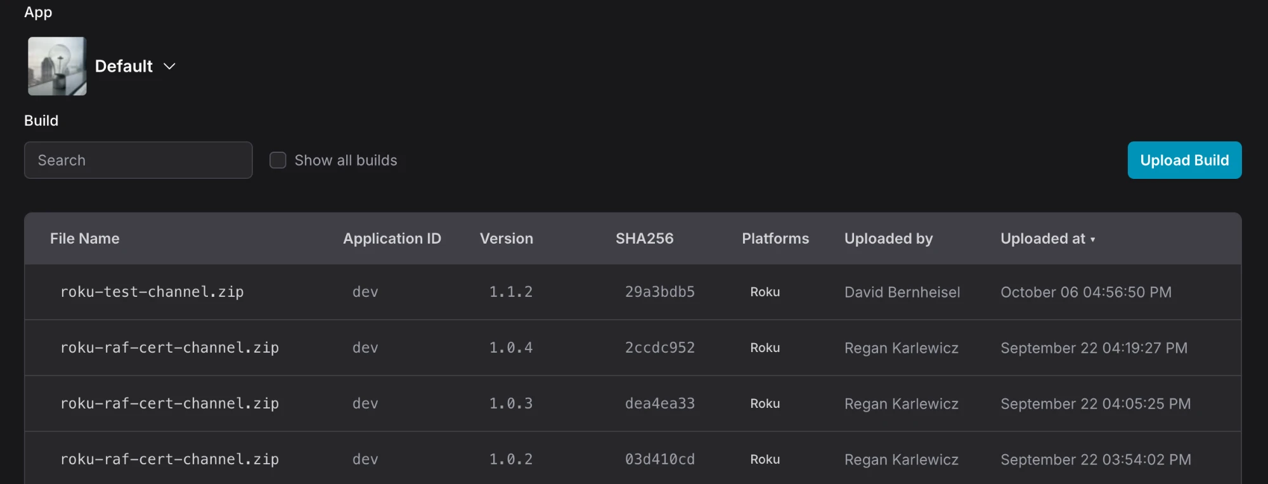Select the build with version 1.0.2

tap(633, 458)
